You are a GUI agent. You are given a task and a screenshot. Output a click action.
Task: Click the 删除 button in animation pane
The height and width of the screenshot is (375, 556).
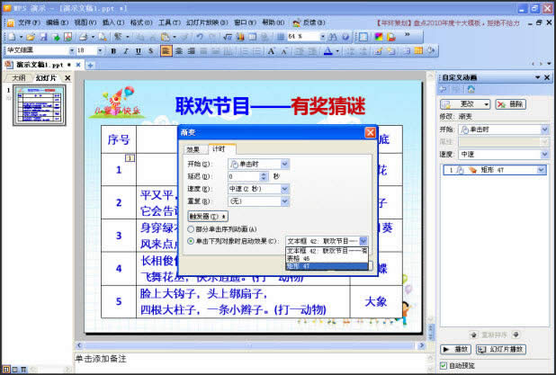tap(512, 104)
